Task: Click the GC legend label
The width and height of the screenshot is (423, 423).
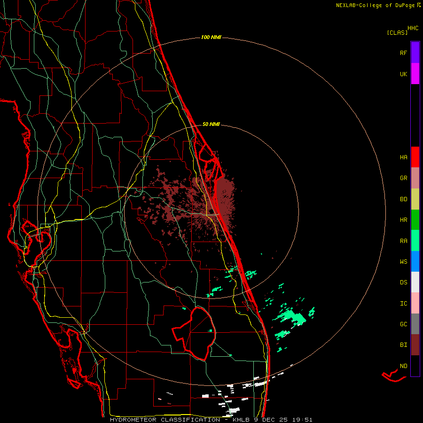Action: tap(404, 324)
